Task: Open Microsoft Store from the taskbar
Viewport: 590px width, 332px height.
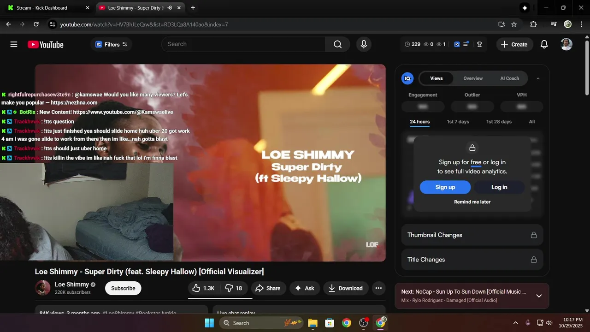Action: click(x=330, y=323)
